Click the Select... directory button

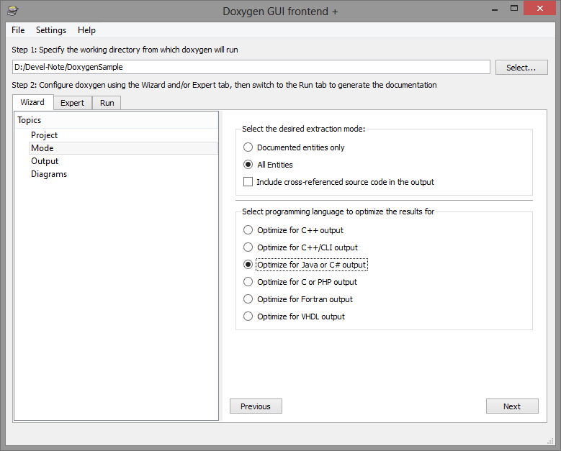pyautogui.click(x=521, y=67)
